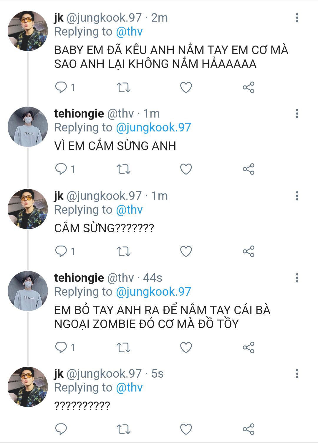Like the first jk tweet about NẮM TAY
Image resolution: width=318 pixels, height=444 pixels.
(186, 88)
